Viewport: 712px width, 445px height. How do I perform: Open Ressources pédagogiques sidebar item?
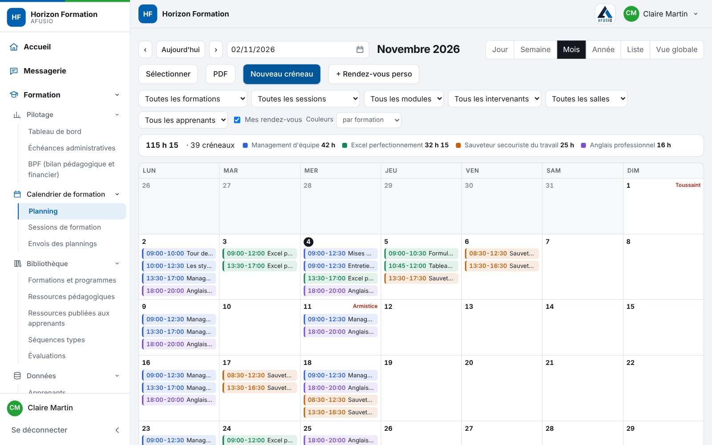[x=71, y=297]
